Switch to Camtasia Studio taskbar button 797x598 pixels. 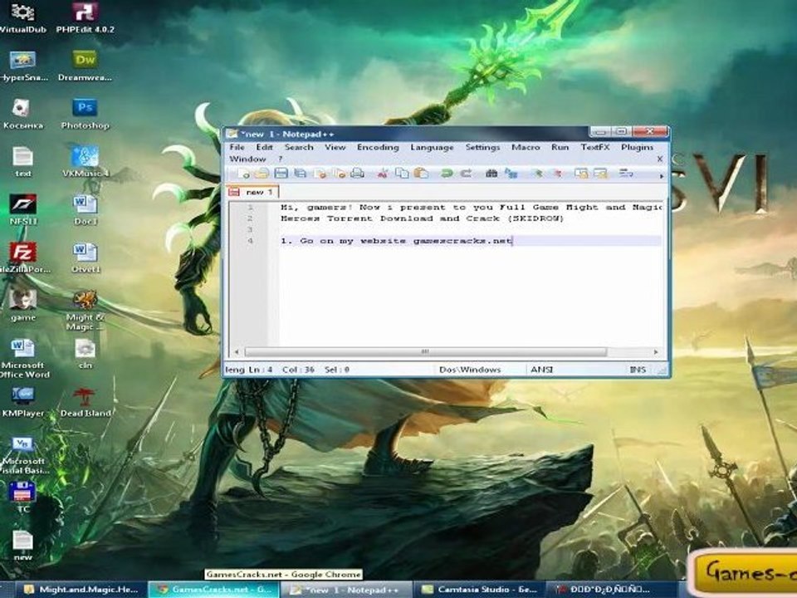(x=479, y=590)
